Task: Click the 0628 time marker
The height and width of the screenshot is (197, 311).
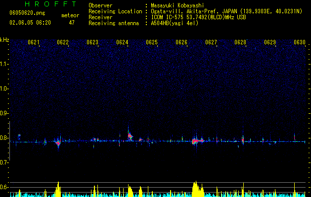Action: (240, 42)
